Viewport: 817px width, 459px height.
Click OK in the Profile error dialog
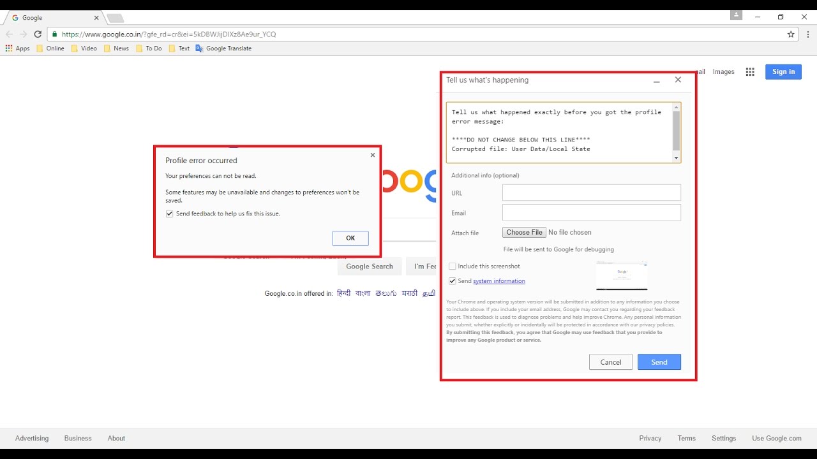pos(350,238)
